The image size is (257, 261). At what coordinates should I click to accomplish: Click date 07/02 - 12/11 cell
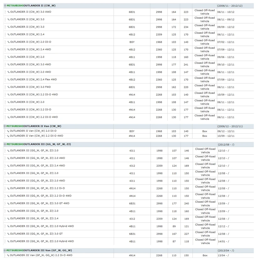pos(226,42)
